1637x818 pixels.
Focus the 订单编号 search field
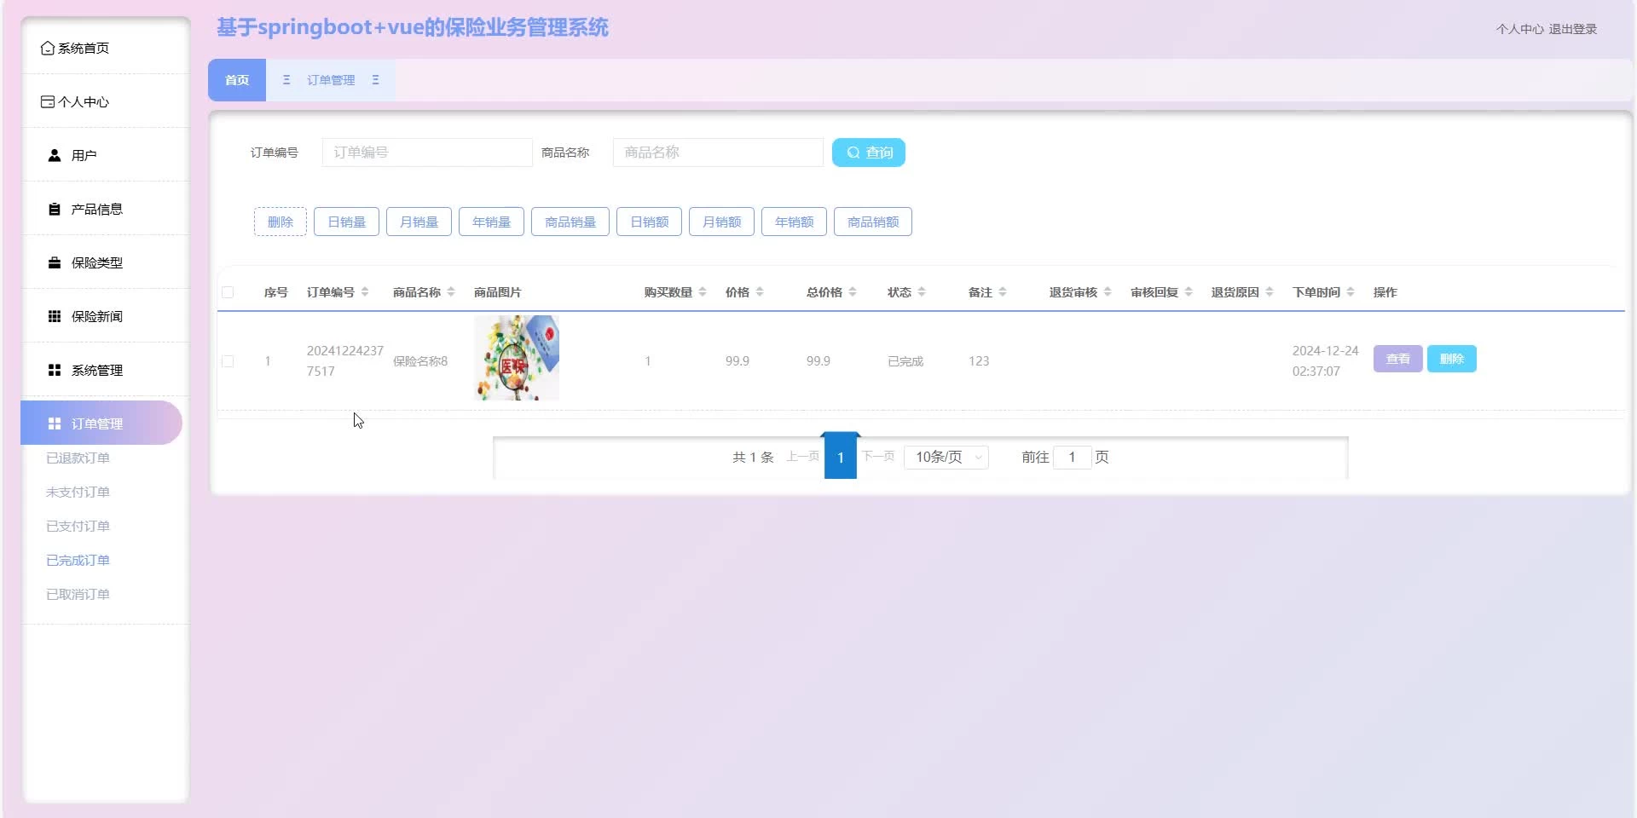[427, 153]
